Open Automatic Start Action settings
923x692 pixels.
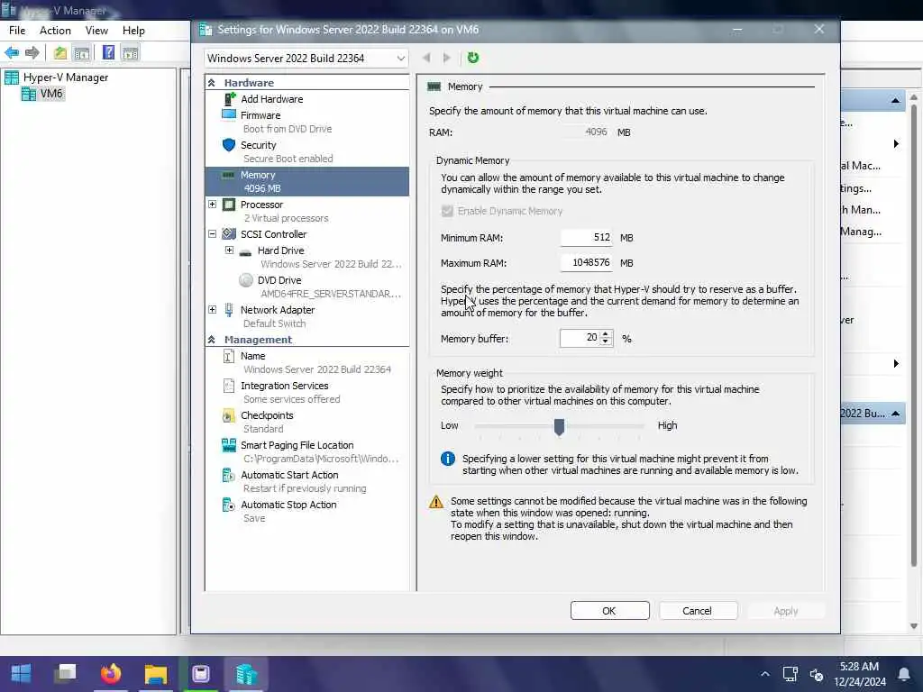click(289, 475)
